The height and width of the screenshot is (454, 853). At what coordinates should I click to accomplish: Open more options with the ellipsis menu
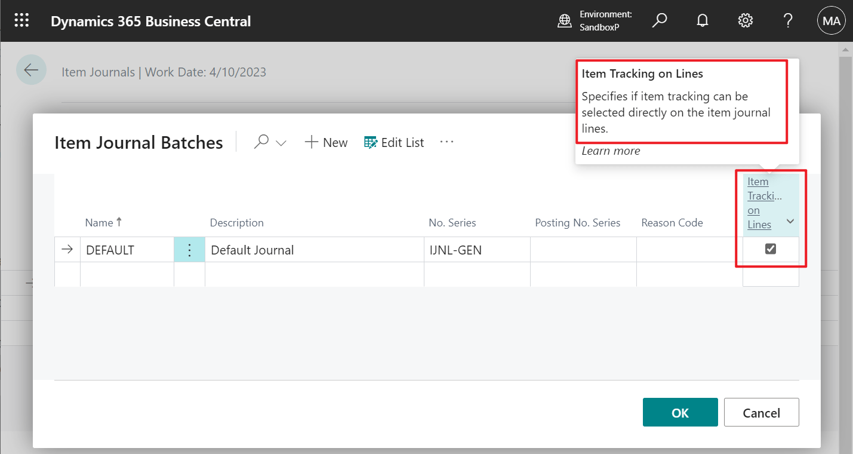[x=446, y=142]
